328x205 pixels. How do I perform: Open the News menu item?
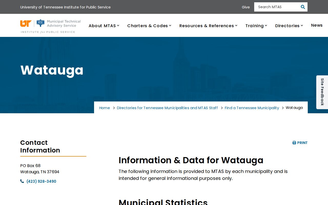coord(317,25)
